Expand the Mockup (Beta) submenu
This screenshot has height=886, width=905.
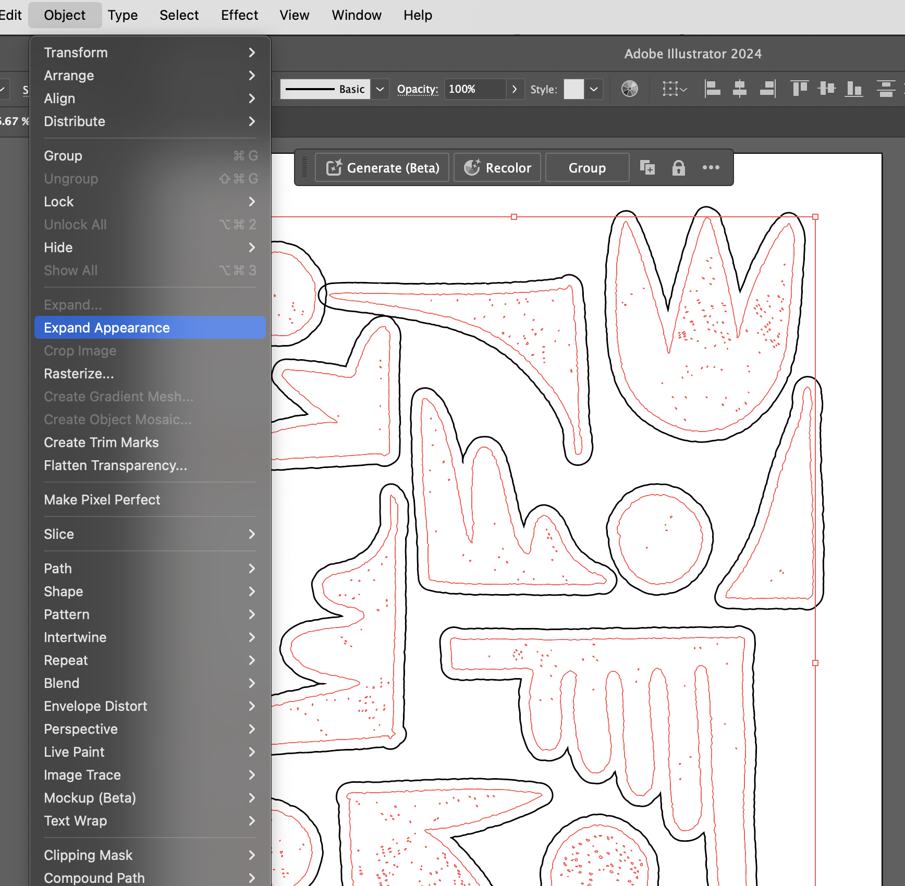point(150,798)
